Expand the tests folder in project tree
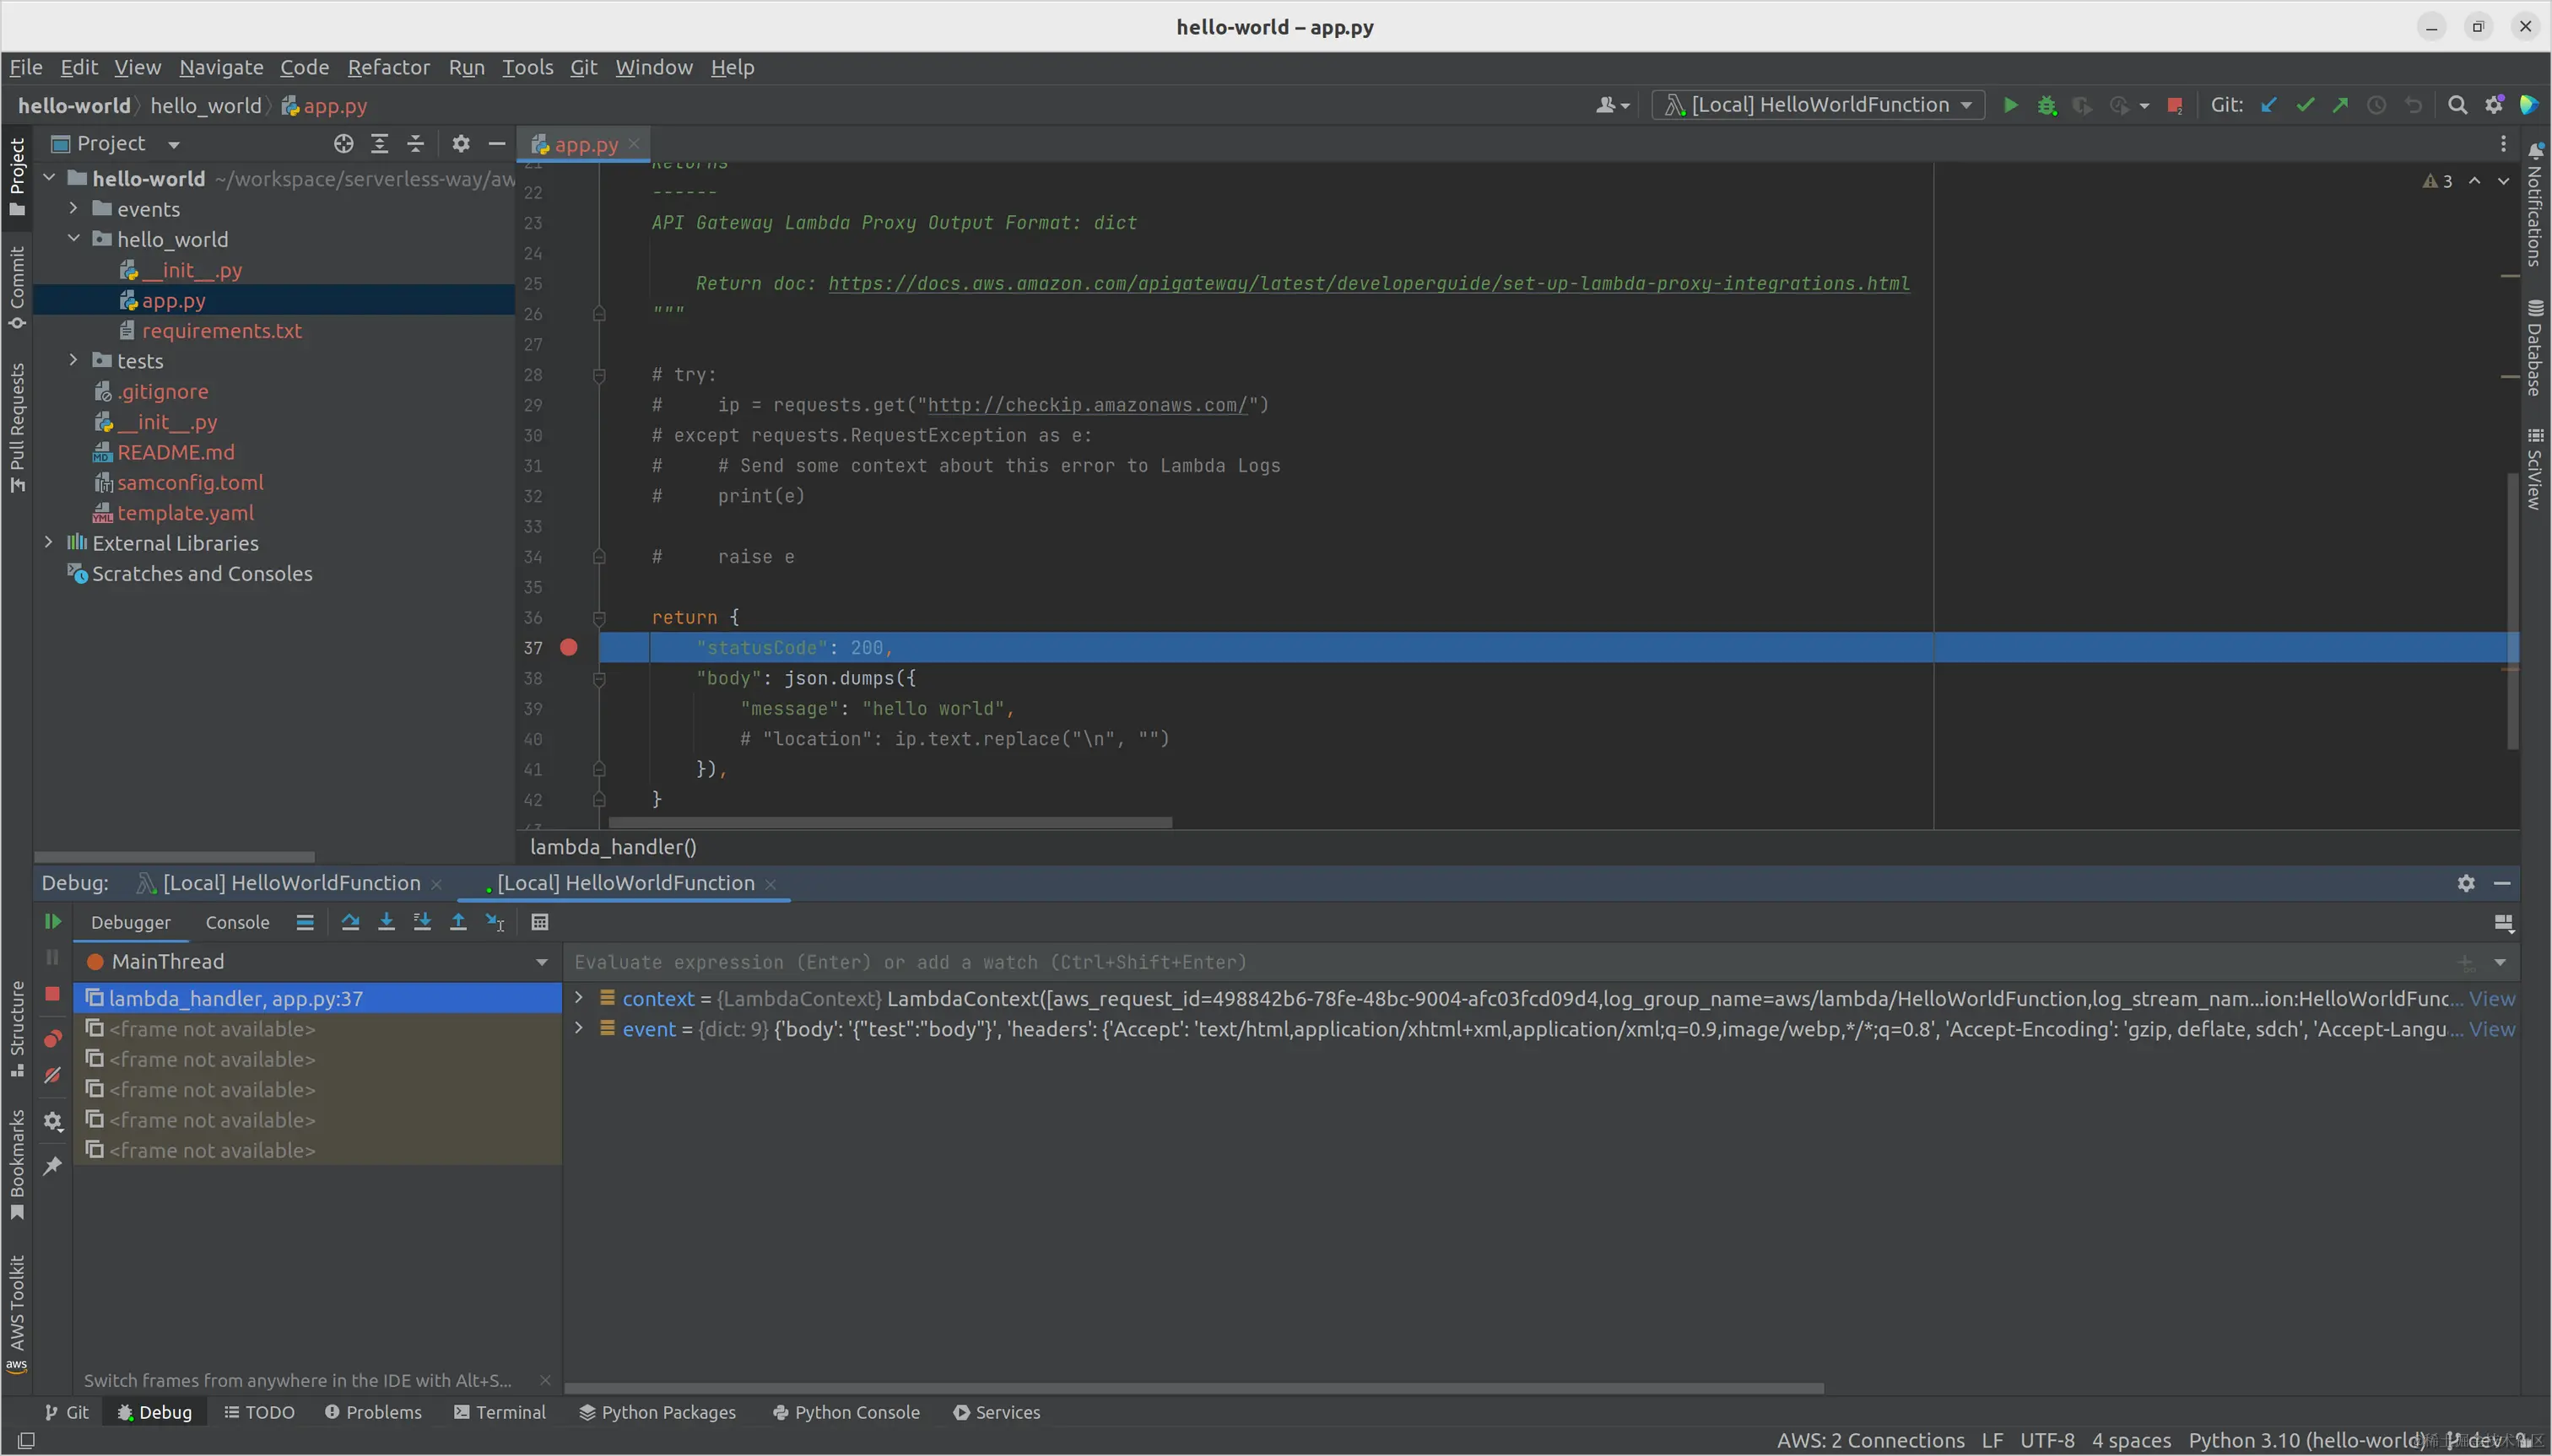The image size is (2552, 1456). [x=73, y=361]
